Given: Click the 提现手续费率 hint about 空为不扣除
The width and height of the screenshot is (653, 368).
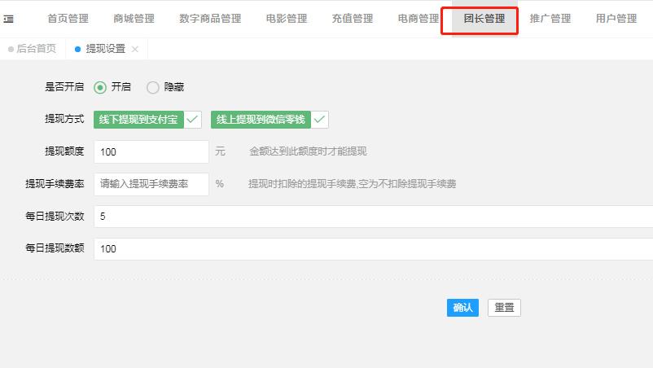Looking at the screenshot, I should (353, 184).
